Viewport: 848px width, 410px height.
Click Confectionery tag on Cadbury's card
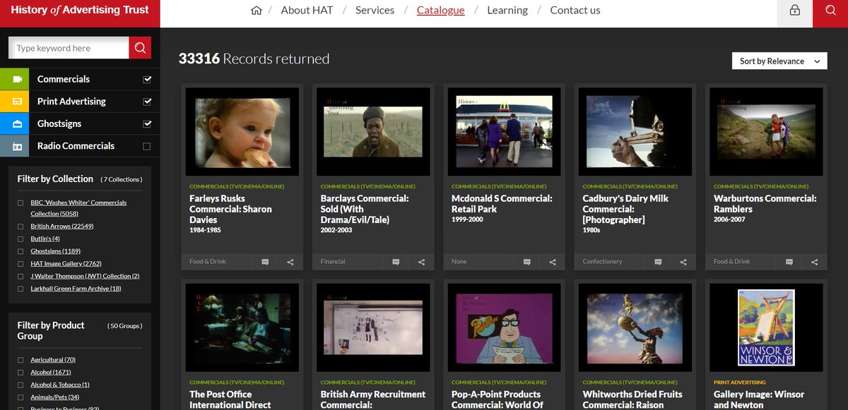(603, 262)
